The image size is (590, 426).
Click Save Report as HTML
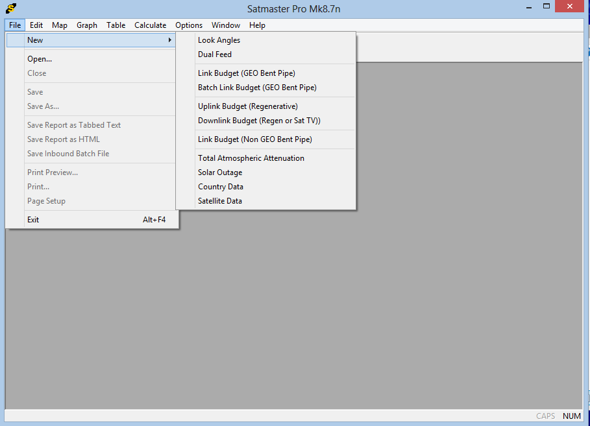(x=91, y=139)
